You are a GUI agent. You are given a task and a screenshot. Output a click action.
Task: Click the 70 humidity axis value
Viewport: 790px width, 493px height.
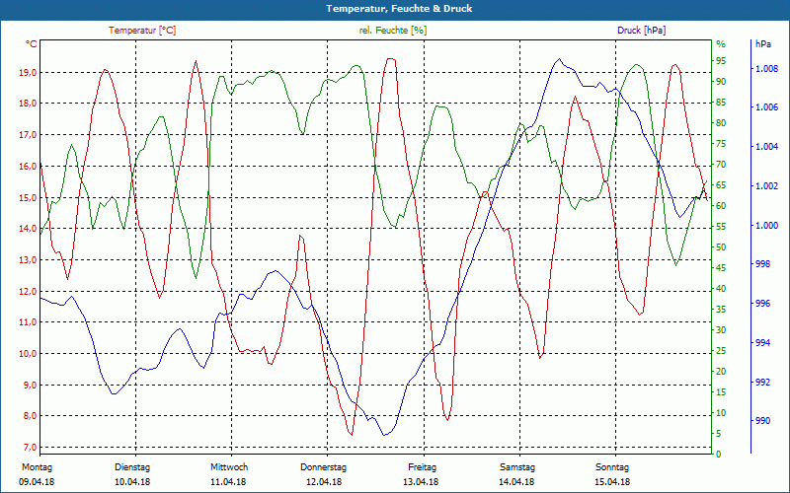721,165
